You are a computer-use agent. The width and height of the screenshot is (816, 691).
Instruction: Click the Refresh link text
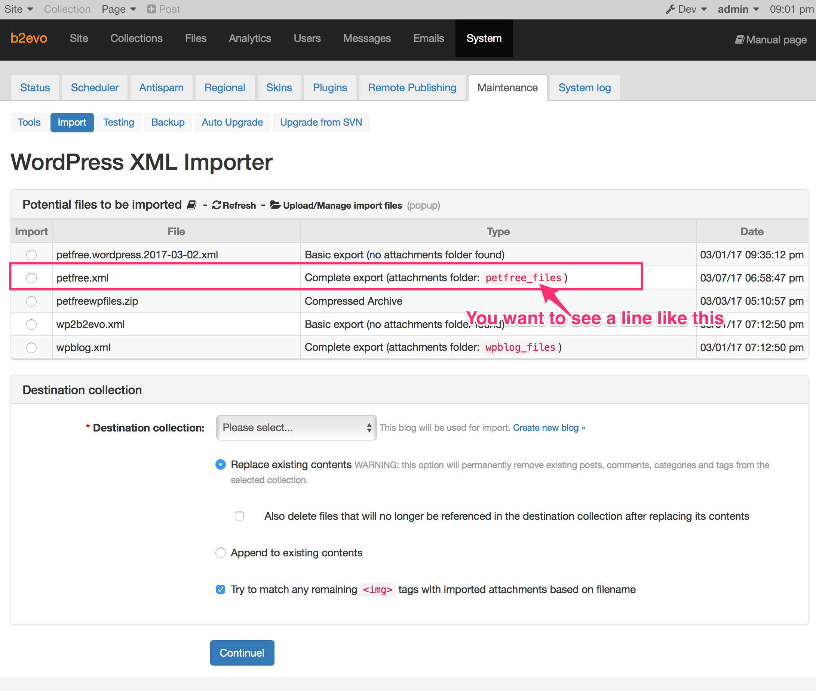click(239, 205)
